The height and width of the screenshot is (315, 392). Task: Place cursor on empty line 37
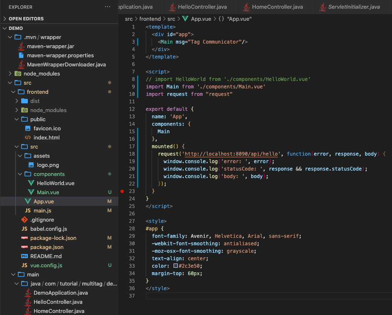tap(269, 296)
